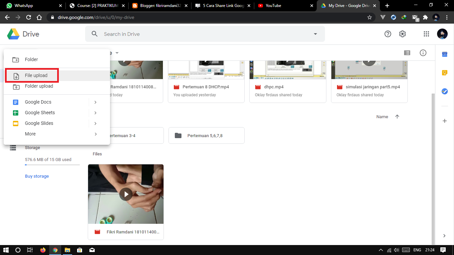The height and width of the screenshot is (255, 454).
Task: Bookmark this page with the star icon
Action: 370,17
